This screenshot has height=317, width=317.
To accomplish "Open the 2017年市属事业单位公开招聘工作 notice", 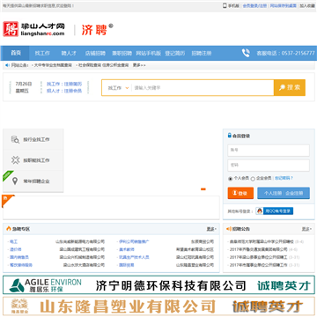I will (259, 265).
